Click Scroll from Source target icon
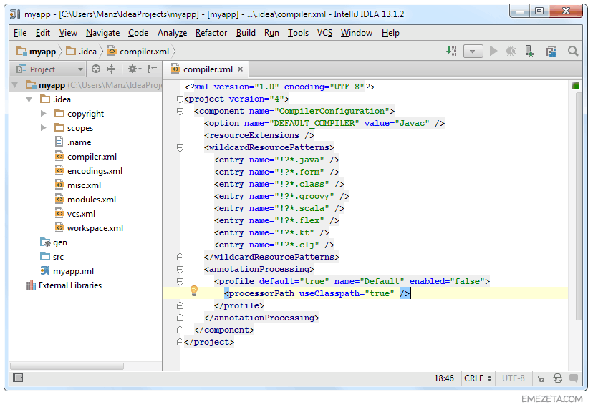The width and height of the screenshot is (593, 407). click(96, 69)
